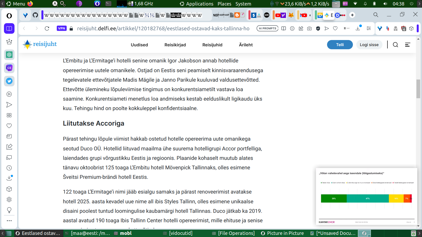Click the Logi sisse login button
This screenshot has width=422, height=237.
369,45
